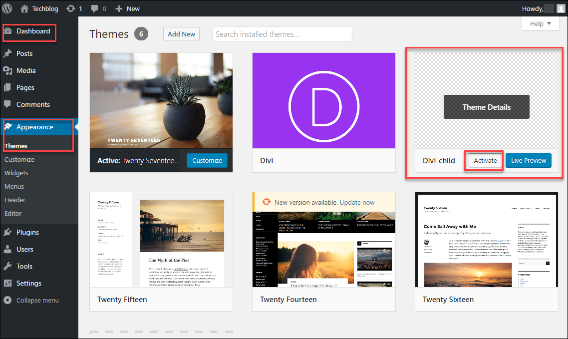
Task: Click the Theme Details button
Action: click(487, 107)
